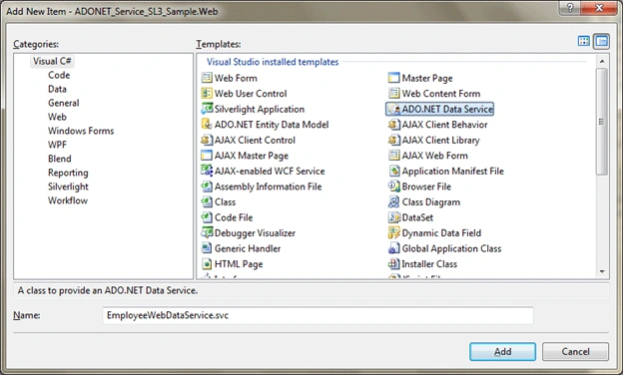Viewport: 623px width, 375px height.
Task: Select the Debugger Visualizer icon
Action: click(207, 232)
